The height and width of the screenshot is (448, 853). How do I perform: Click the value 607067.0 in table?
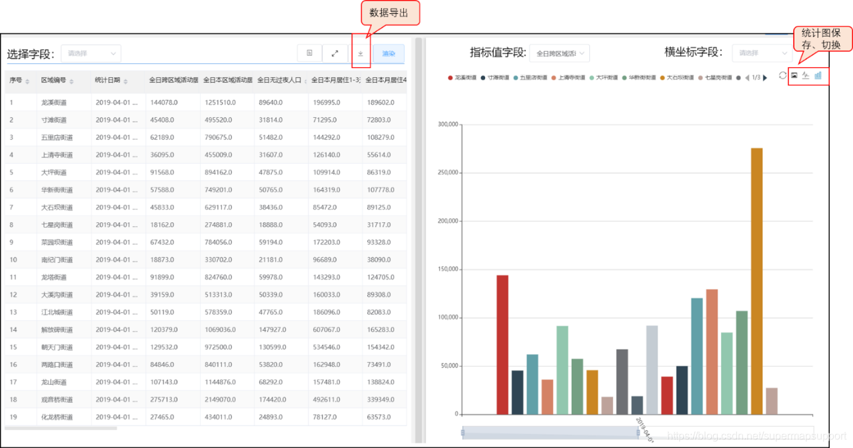(x=326, y=330)
